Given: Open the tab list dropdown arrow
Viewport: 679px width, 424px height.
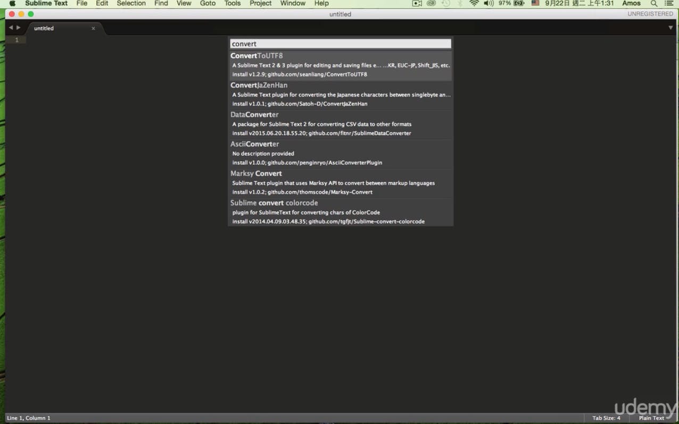Looking at the screenshot, I should 670,28.
